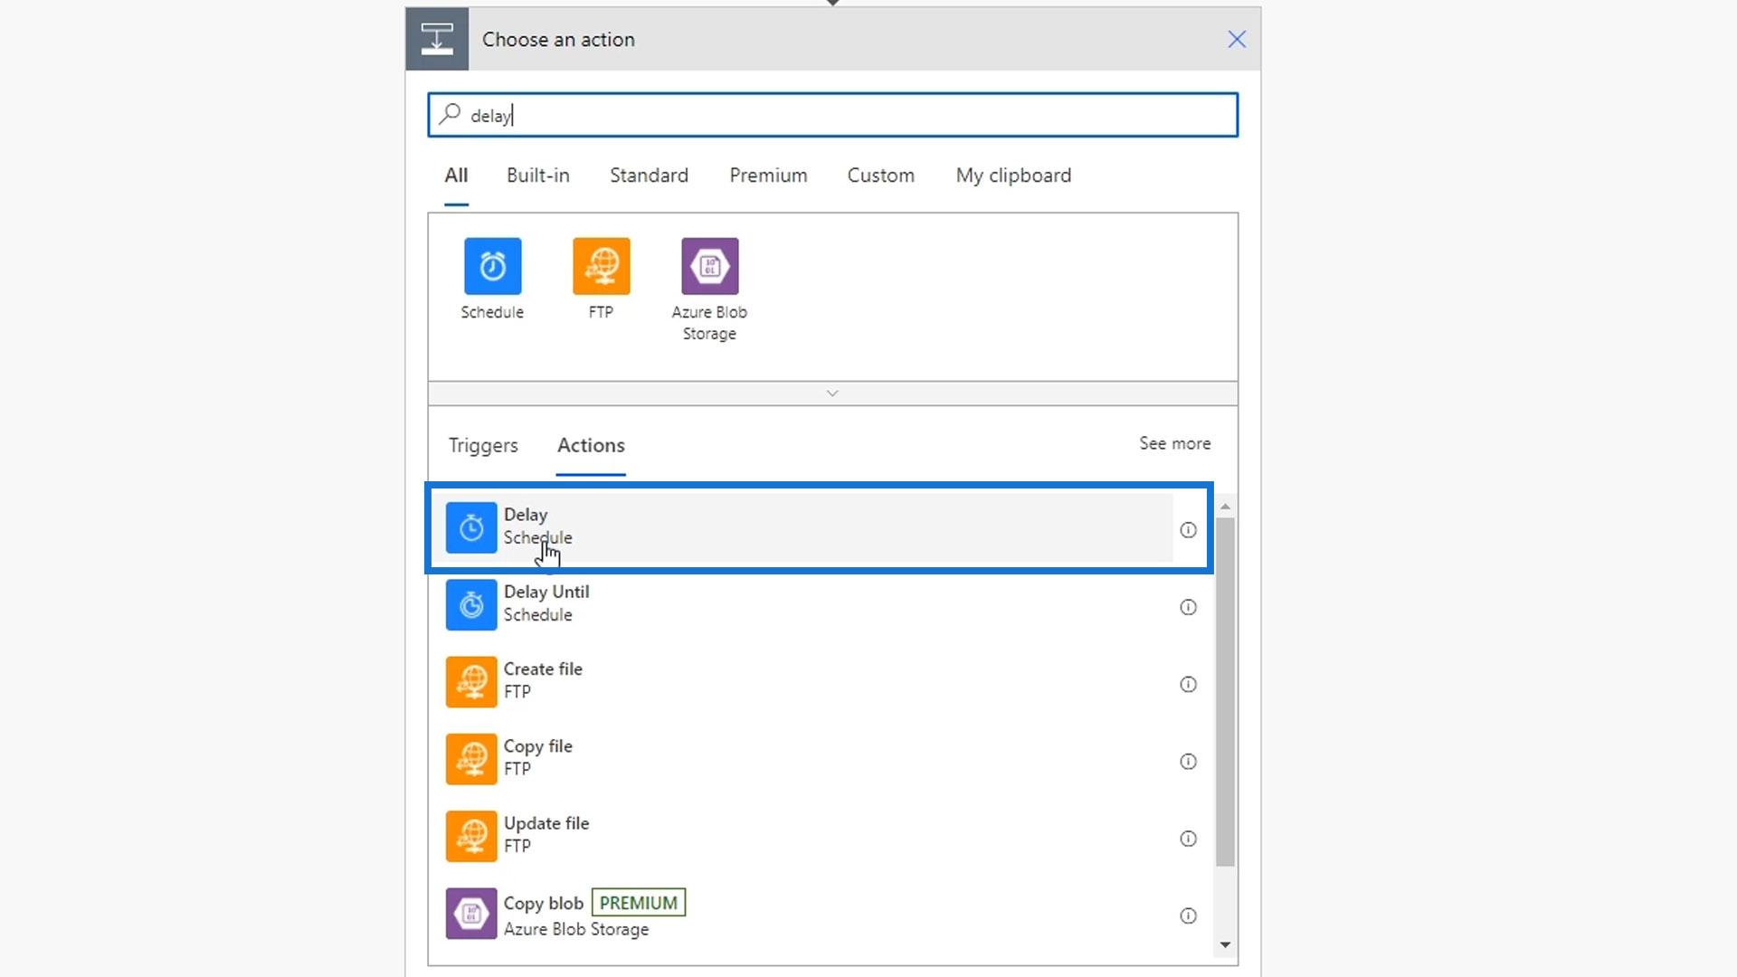Show info for the Delay action
The height and width of the screenshot is (977, 1737).
[x=1188, y=530]
